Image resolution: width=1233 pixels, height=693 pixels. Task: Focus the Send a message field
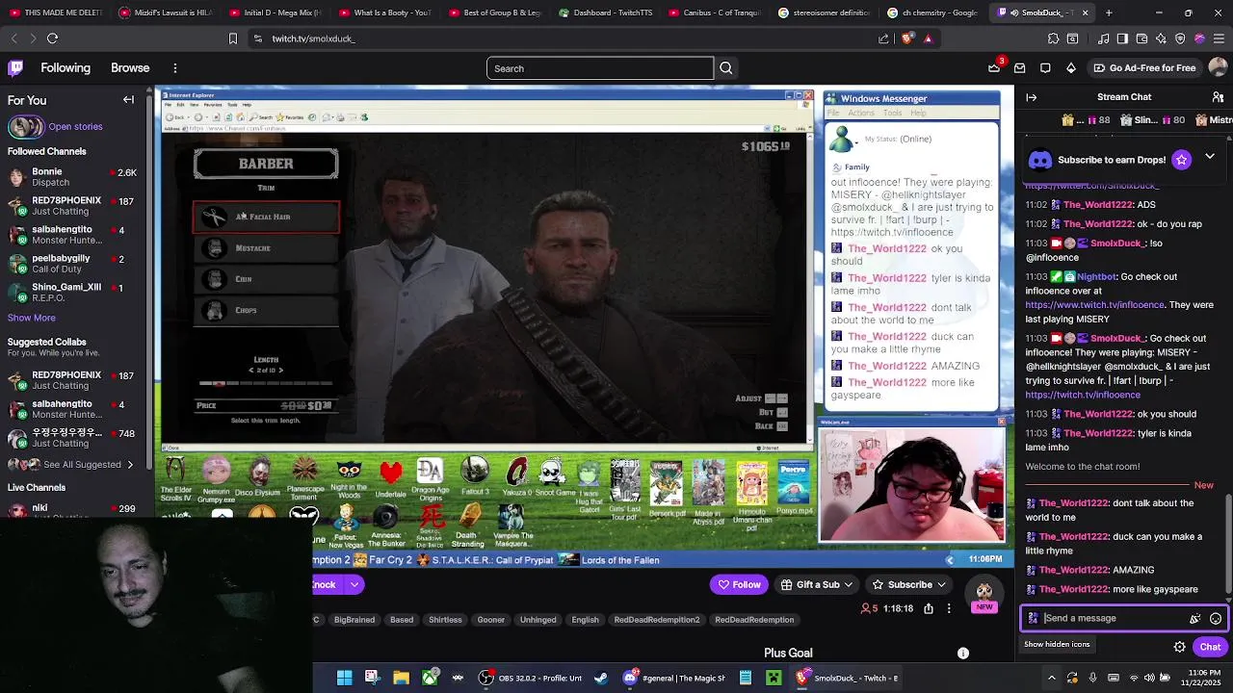[1113, 619]
